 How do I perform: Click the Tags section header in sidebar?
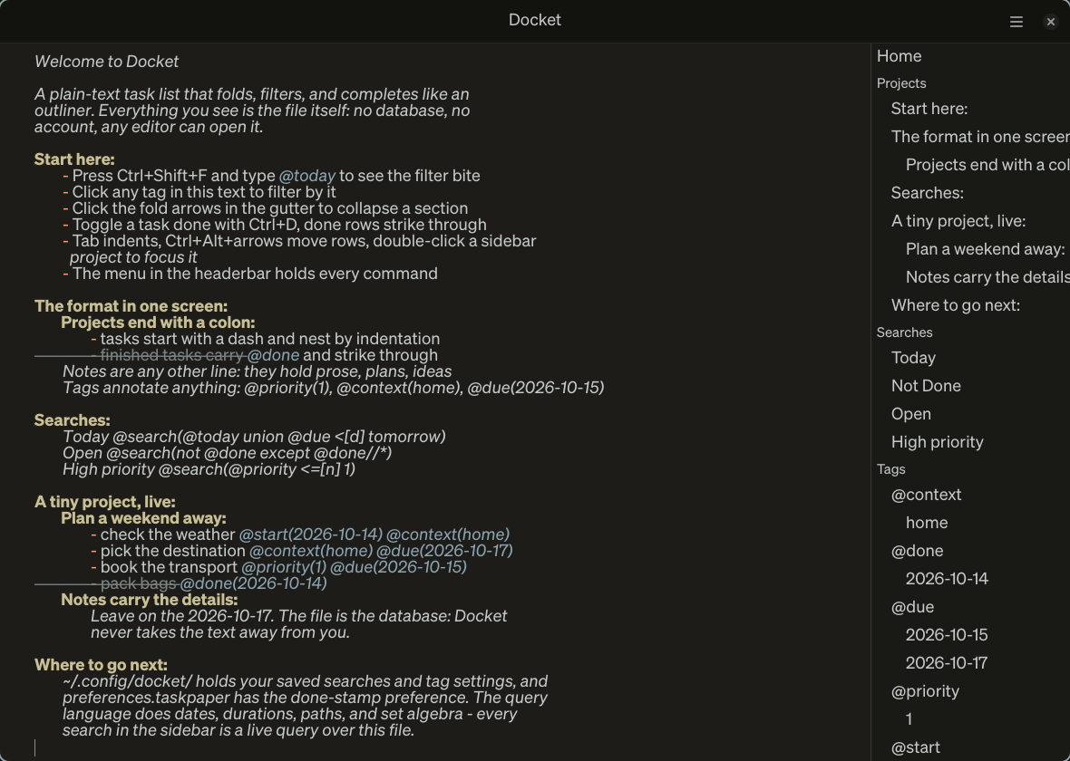[x=890, y=469]
